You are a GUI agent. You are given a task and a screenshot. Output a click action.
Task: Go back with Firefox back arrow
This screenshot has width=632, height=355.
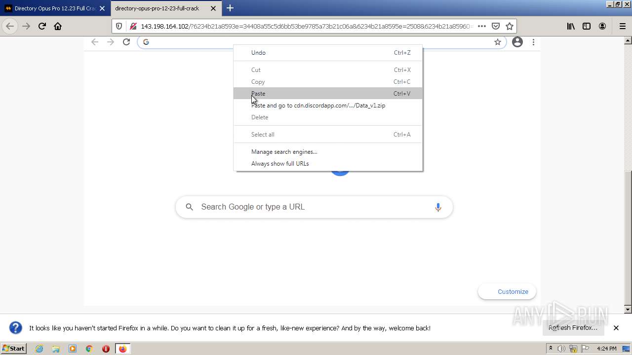[x=10, y=26]
